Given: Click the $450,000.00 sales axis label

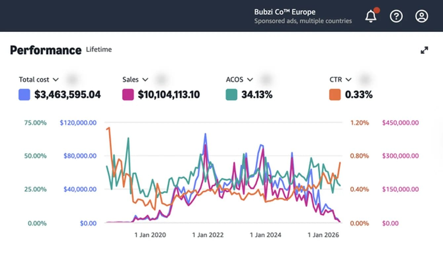Looking at the screenshot, I should [x=400, y=123].
